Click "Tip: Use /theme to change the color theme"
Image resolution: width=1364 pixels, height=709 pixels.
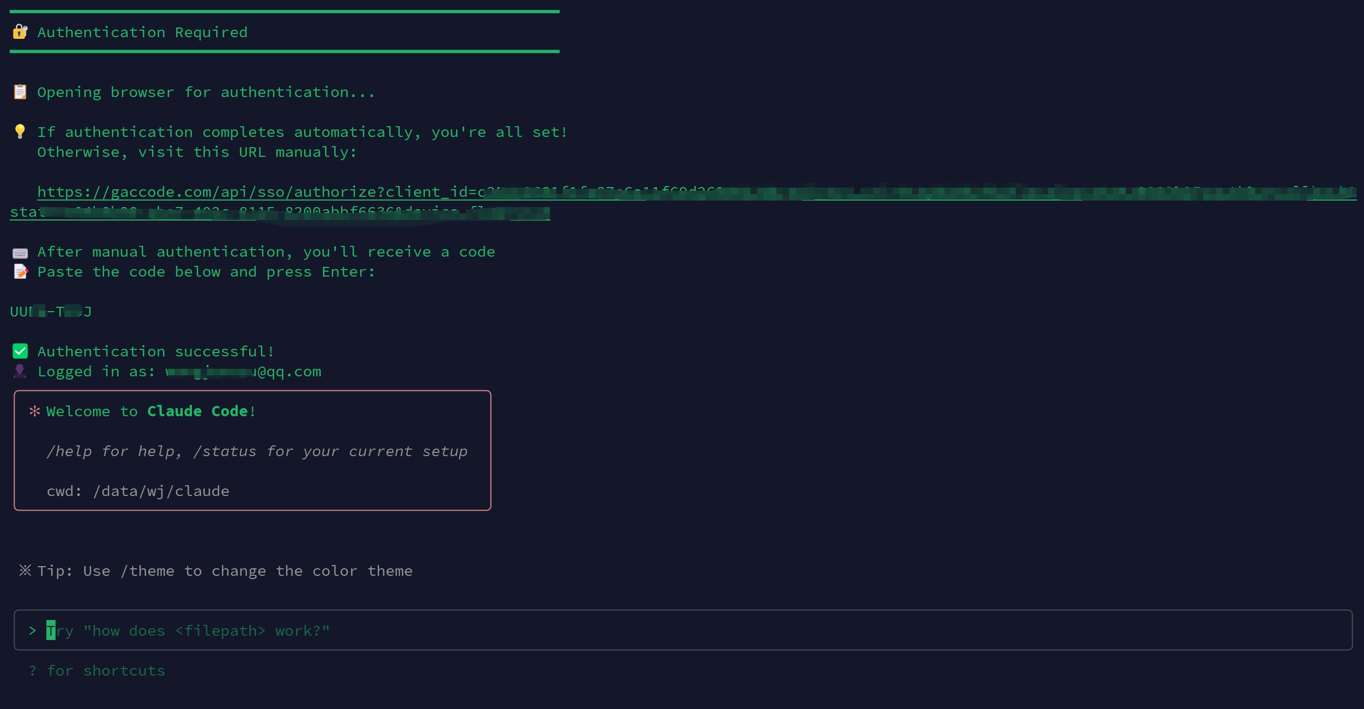pos(225,571)
